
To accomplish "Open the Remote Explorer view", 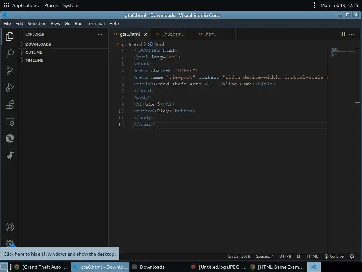I will [x=10, y=122].
